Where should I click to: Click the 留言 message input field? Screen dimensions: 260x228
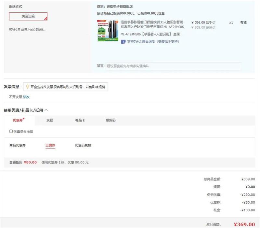[173, 66]
